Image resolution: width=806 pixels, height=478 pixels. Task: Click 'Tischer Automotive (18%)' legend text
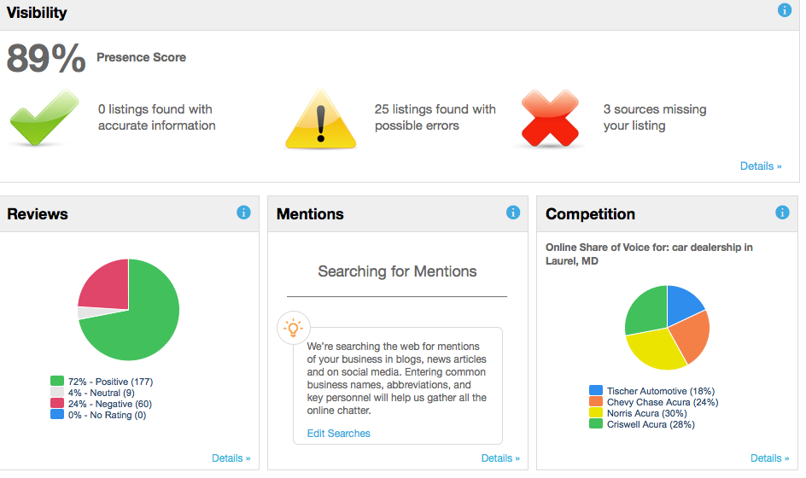[x=661, y=391]
